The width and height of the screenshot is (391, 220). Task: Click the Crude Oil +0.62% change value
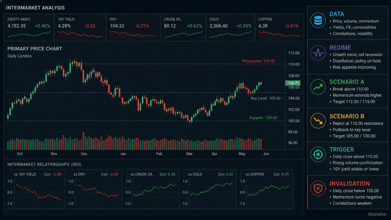(x=194, y=26)
